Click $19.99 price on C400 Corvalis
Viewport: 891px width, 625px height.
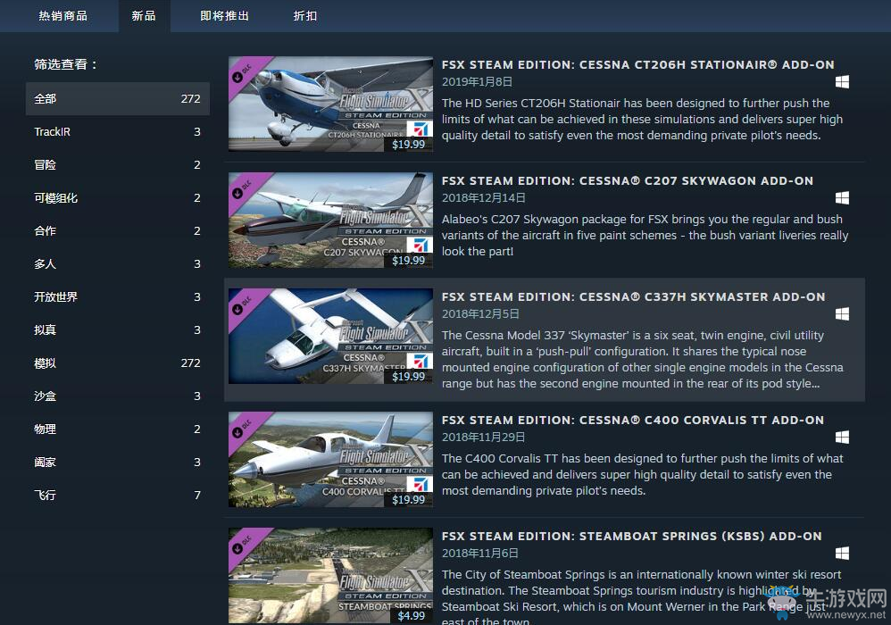(x=409, y=499)
